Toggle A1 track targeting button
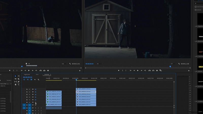 [29, 108]
